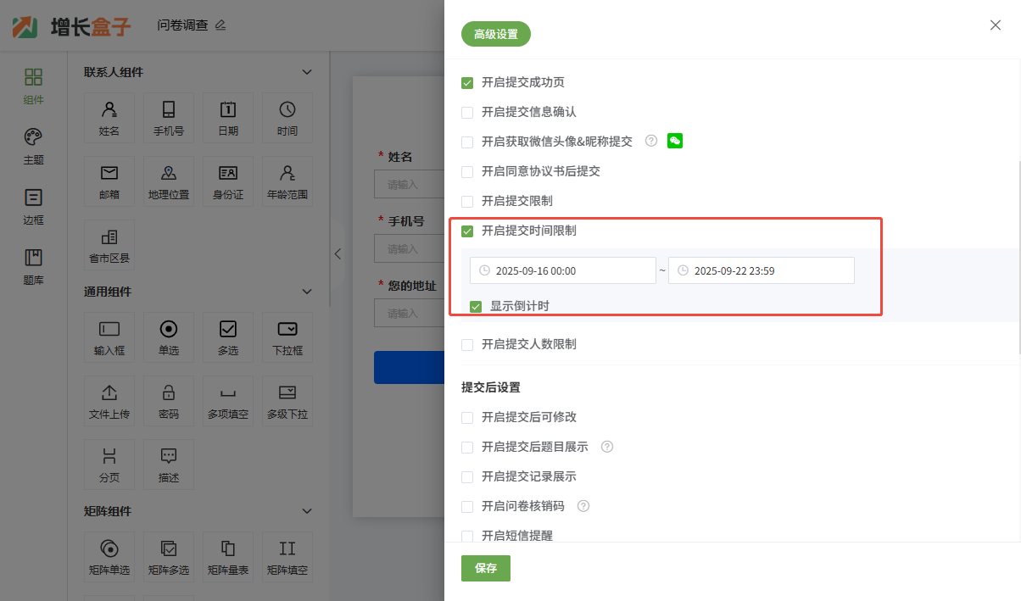This screenshot has width=1021, height=601.
Task: Uncheck 开启提交成功页 checkbox
Action: pos(467,83)
